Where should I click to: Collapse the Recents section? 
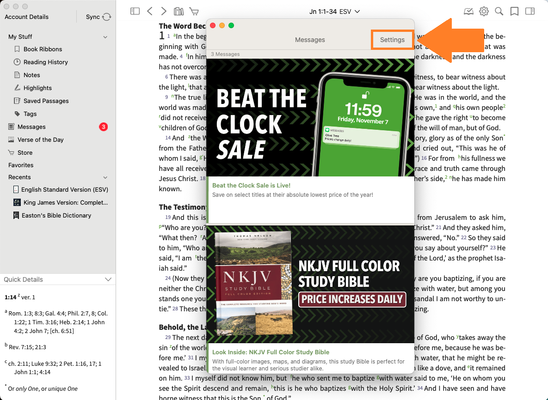point(105,177)
